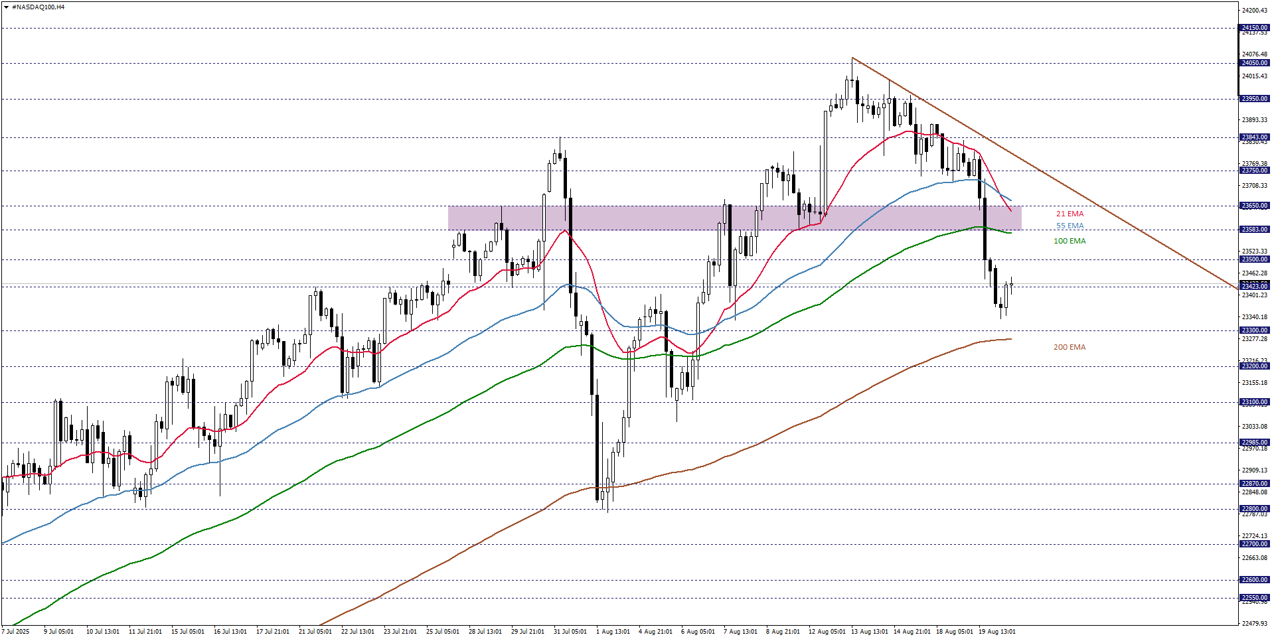1272x639 pixels.
Task: Click the 24200.43 price scale value
Action: [1255, 11]
